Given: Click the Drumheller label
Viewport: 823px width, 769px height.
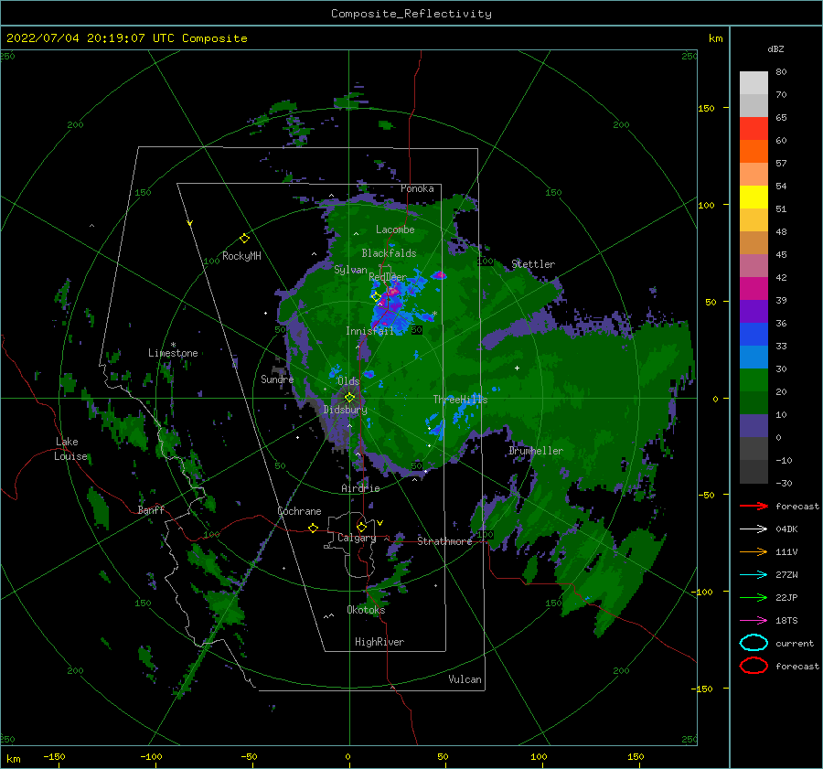Looking at the screenshot, I should click(x=536, y=451).
